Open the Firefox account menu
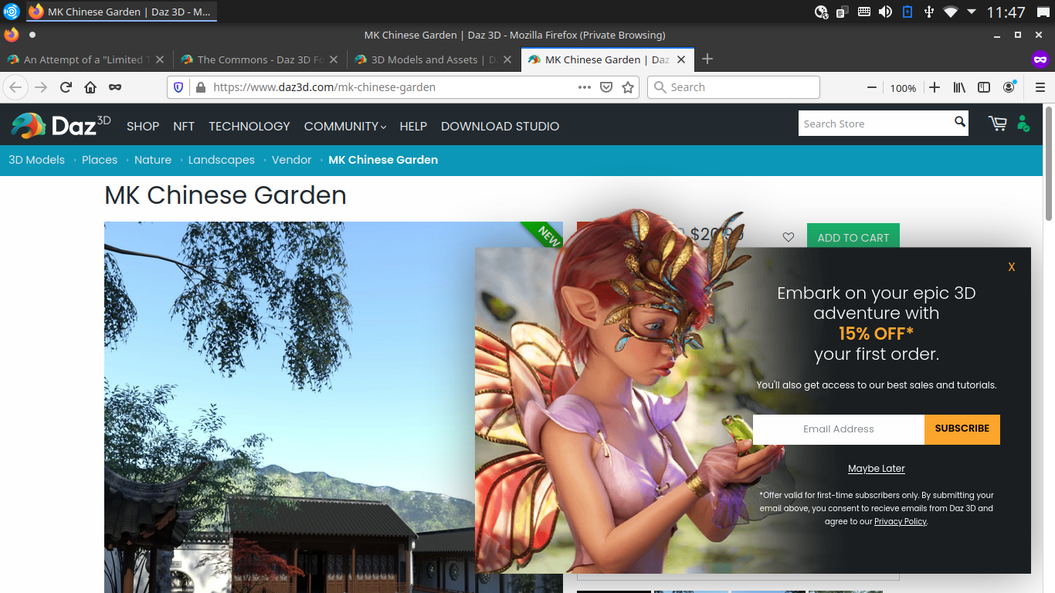Image resolution: width=1055 pixels, height=593 pixels. pos(1009,87)
